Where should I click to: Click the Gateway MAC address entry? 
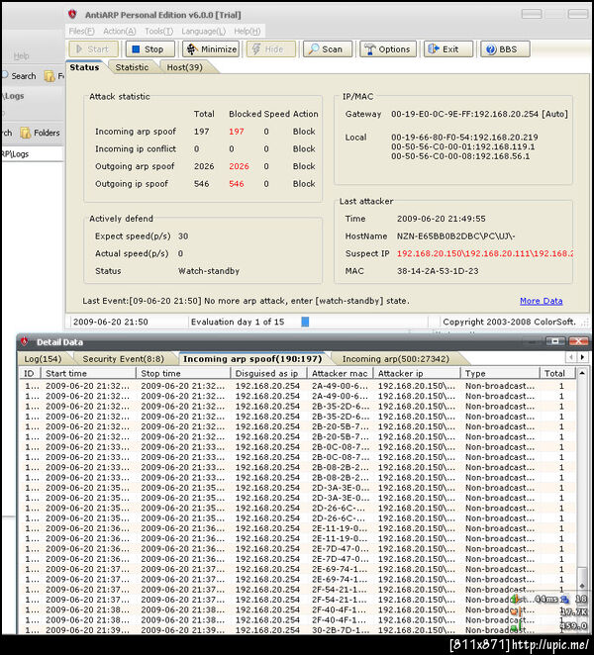tap(479, 114)
